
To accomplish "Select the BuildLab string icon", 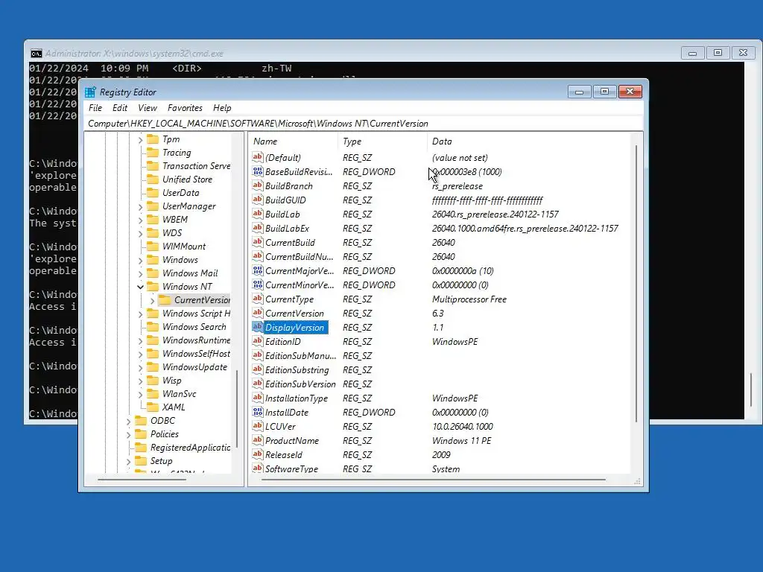I will point(257,214).
